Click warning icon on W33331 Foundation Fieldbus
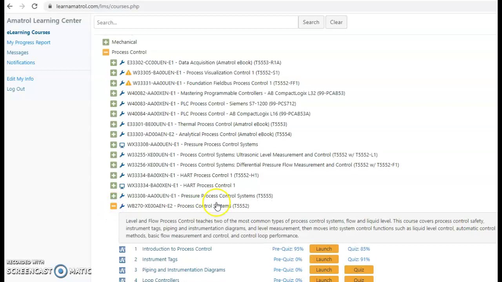502x282 pixels. [x=128, y=83]
